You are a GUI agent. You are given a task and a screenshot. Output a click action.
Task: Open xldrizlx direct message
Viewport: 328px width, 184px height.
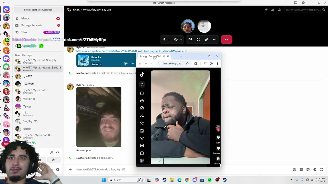coord(38,129)
